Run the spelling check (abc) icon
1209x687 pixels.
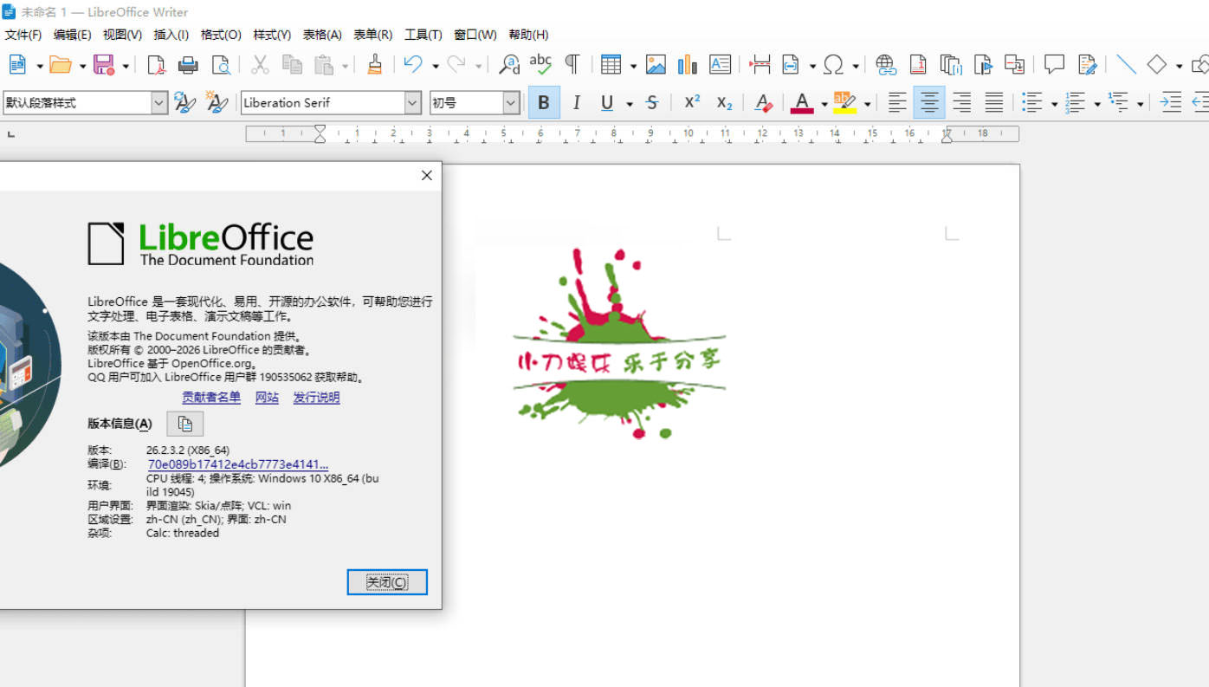click(x=540, y=65)
